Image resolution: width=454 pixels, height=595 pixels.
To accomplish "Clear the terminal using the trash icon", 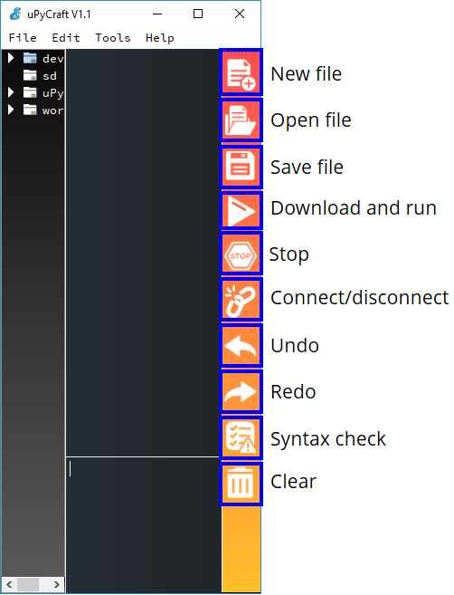I will [x=241, y=484].
